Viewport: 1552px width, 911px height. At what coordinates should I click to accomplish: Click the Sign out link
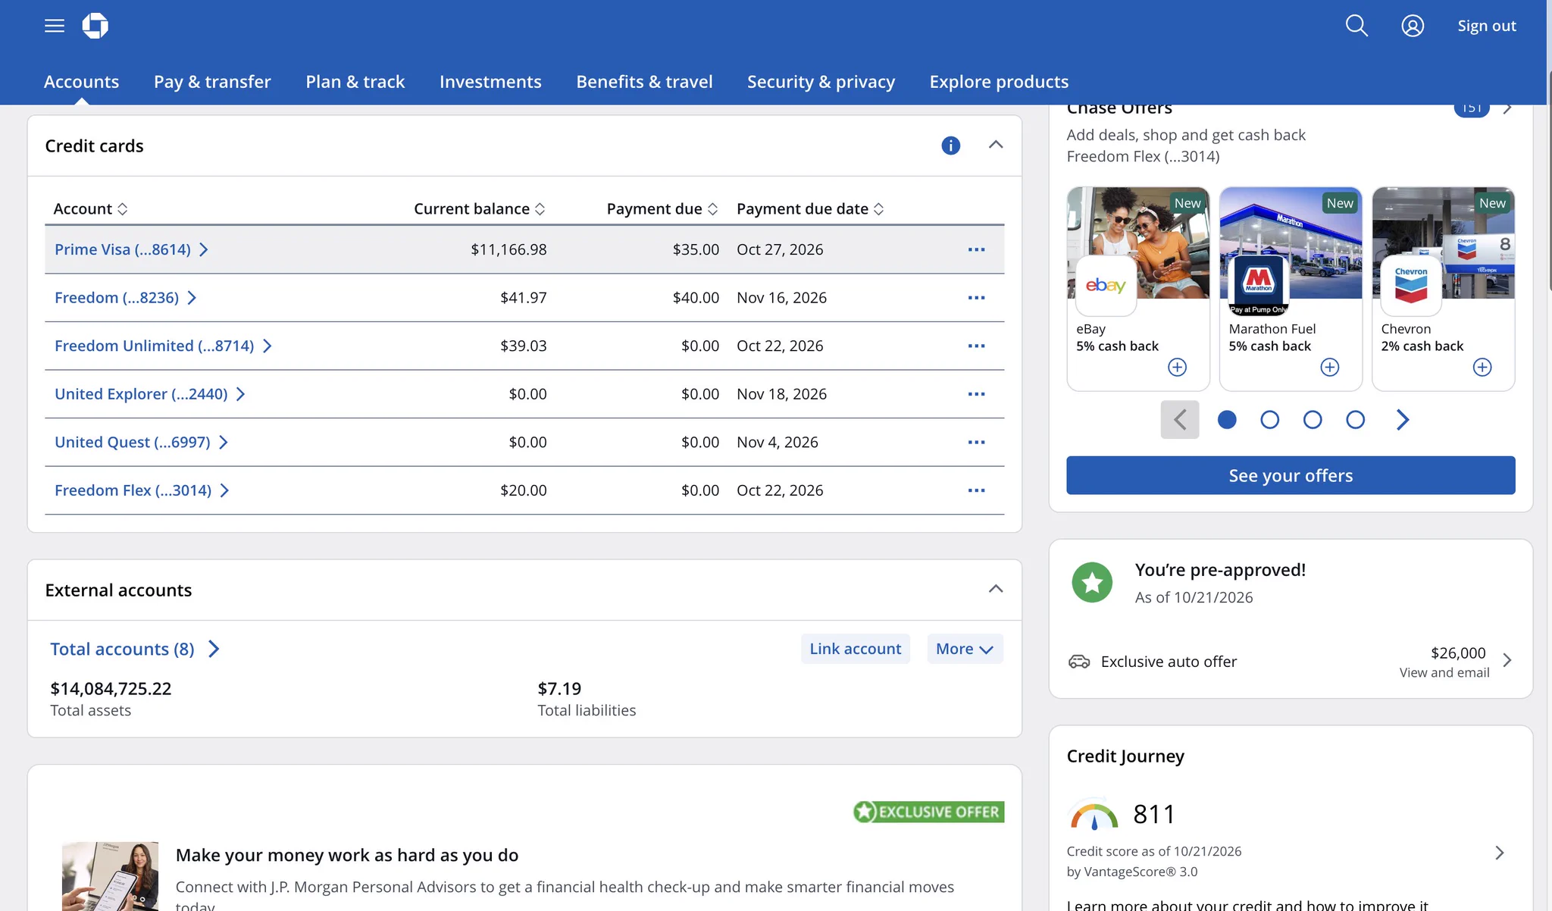[1487, 26]
